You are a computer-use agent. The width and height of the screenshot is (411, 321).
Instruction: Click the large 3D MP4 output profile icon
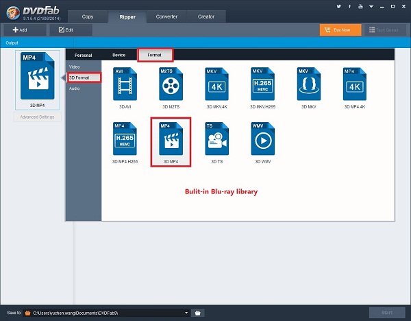(x=38, y=76)
